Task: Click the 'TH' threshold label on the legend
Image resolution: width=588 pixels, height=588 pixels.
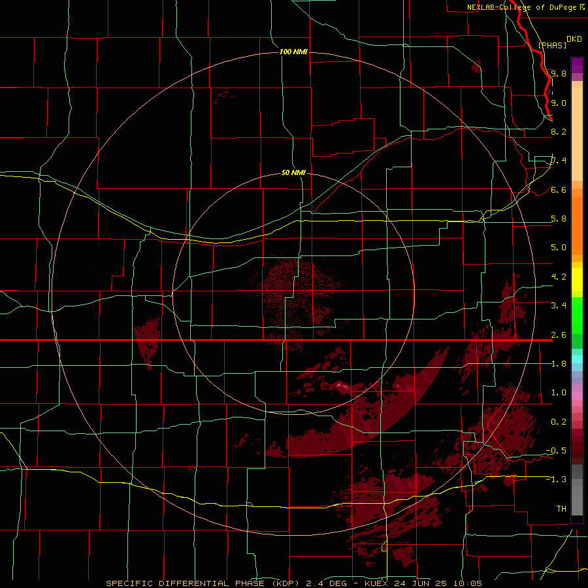Action: pos(561,509)
